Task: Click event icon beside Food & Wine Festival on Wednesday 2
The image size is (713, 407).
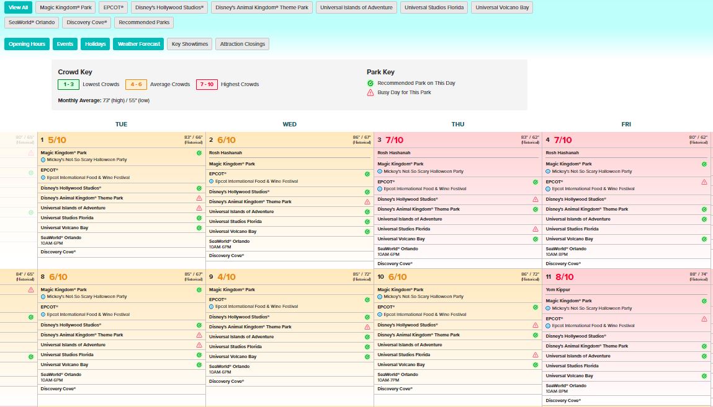Action: [x=212, y=181]
